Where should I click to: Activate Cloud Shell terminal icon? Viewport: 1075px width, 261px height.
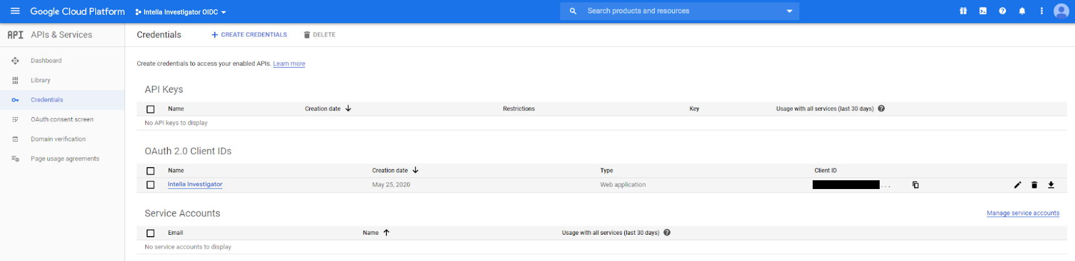tap(983, 11)
